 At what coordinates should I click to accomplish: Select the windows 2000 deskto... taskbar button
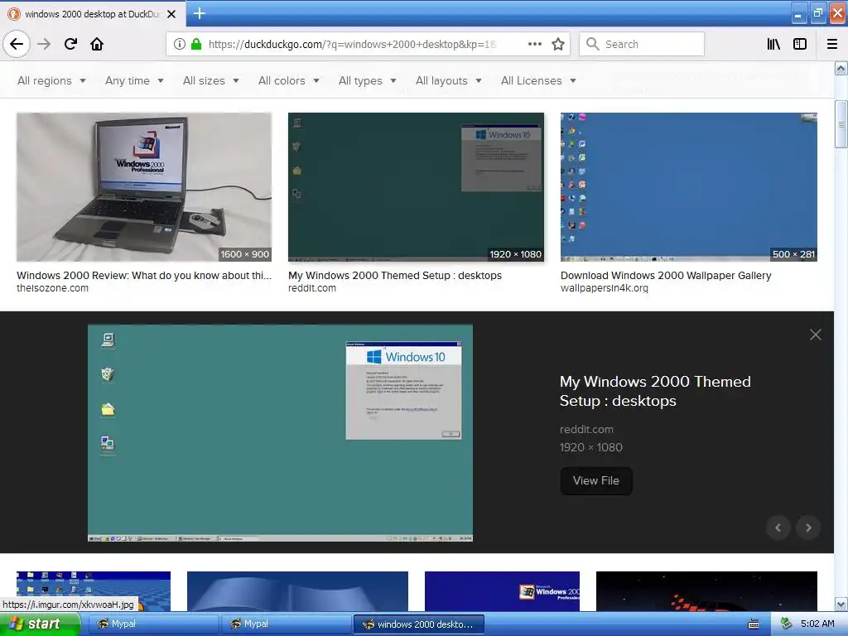click(x=418, y=624)
